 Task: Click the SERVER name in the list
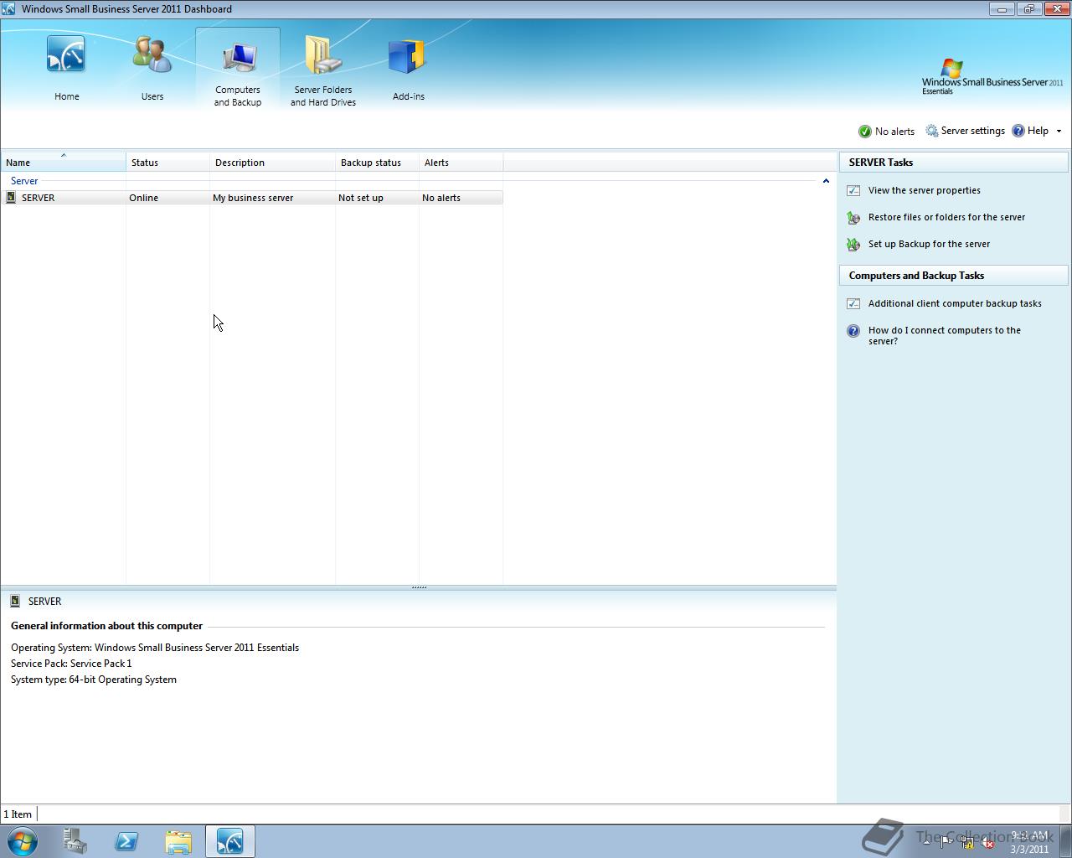click(x=38, y=198)
